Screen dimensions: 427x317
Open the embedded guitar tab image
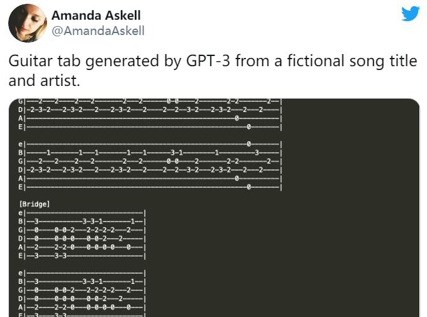tap(214, 208)
